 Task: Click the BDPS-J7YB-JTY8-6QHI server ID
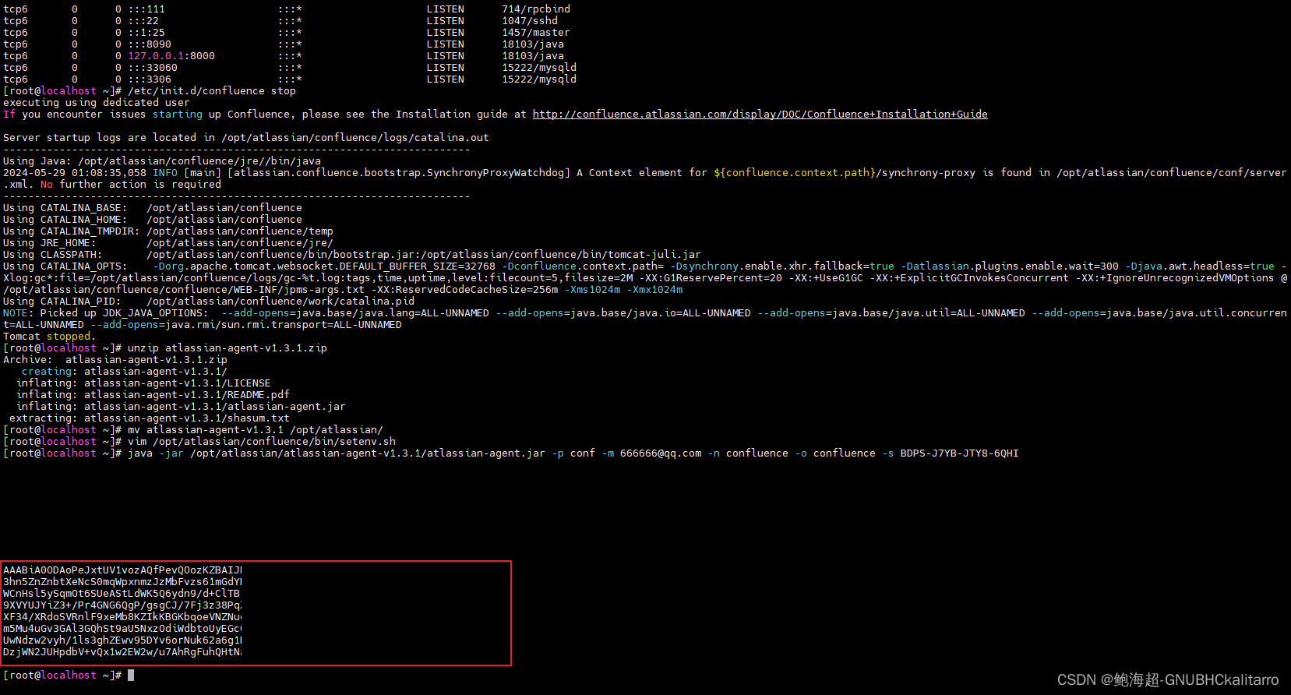coord(959,453)
